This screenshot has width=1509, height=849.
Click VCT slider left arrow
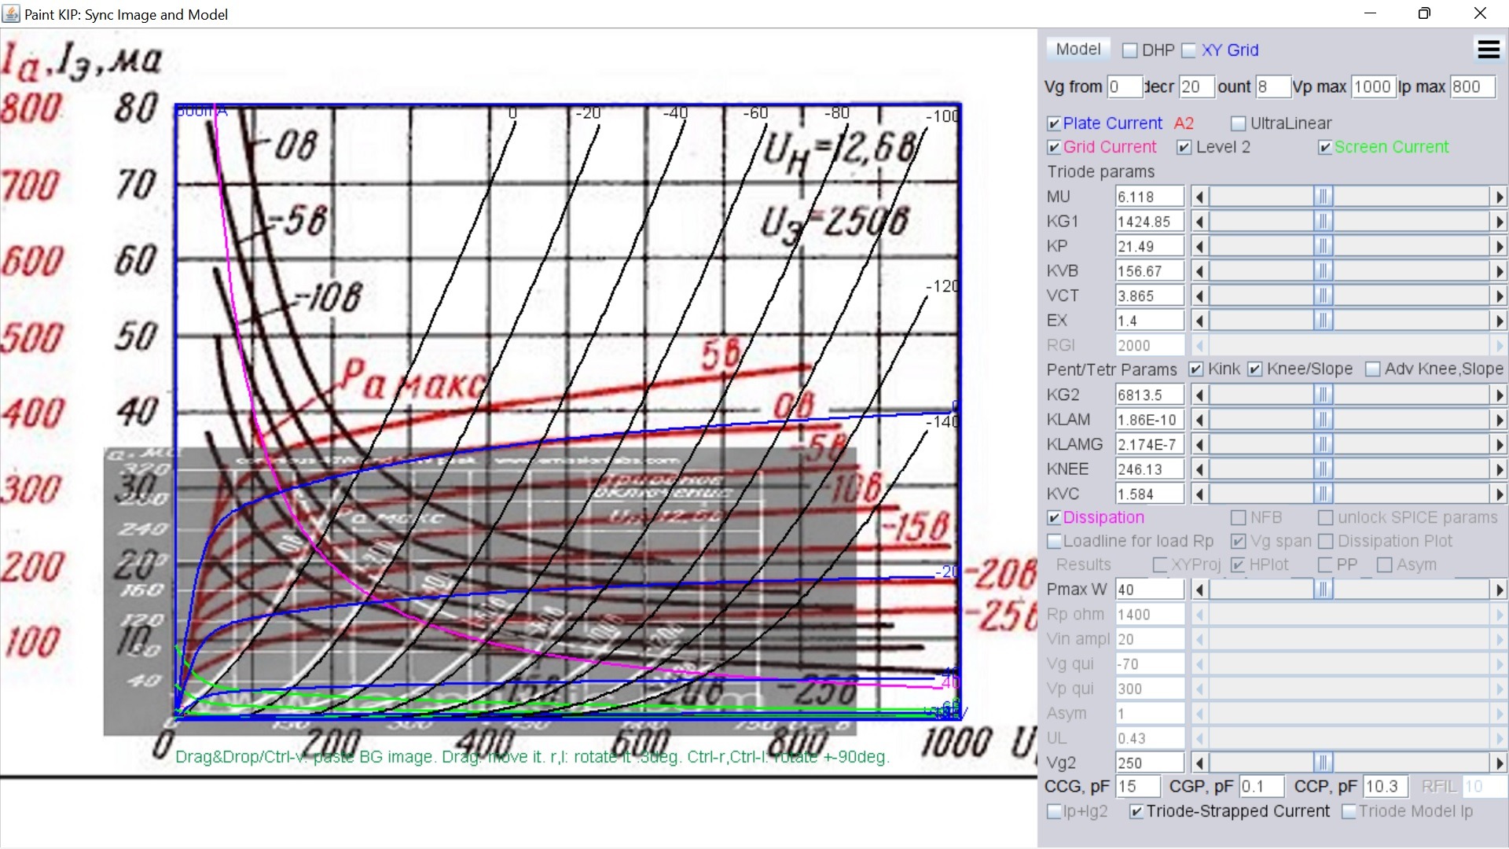(x=1199, y=296)
